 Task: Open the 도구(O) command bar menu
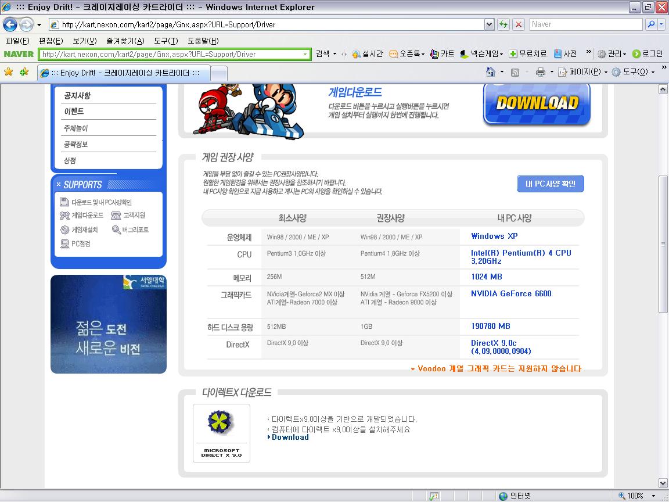(633, 72)
